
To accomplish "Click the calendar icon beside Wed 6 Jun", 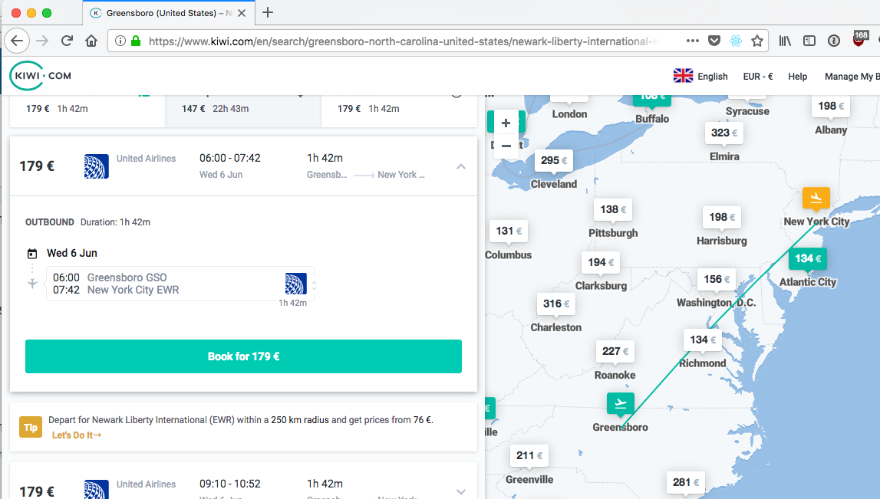I will click(x=32, y=254).
